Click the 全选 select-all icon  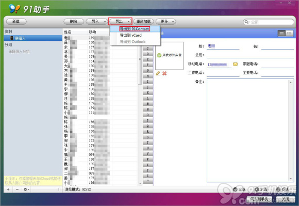[x=235, y=189]
